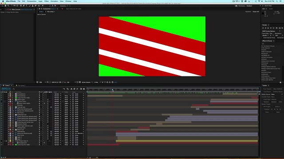Select the Brush tool
This screenshot has height=159, width=284.
point(30,6)
